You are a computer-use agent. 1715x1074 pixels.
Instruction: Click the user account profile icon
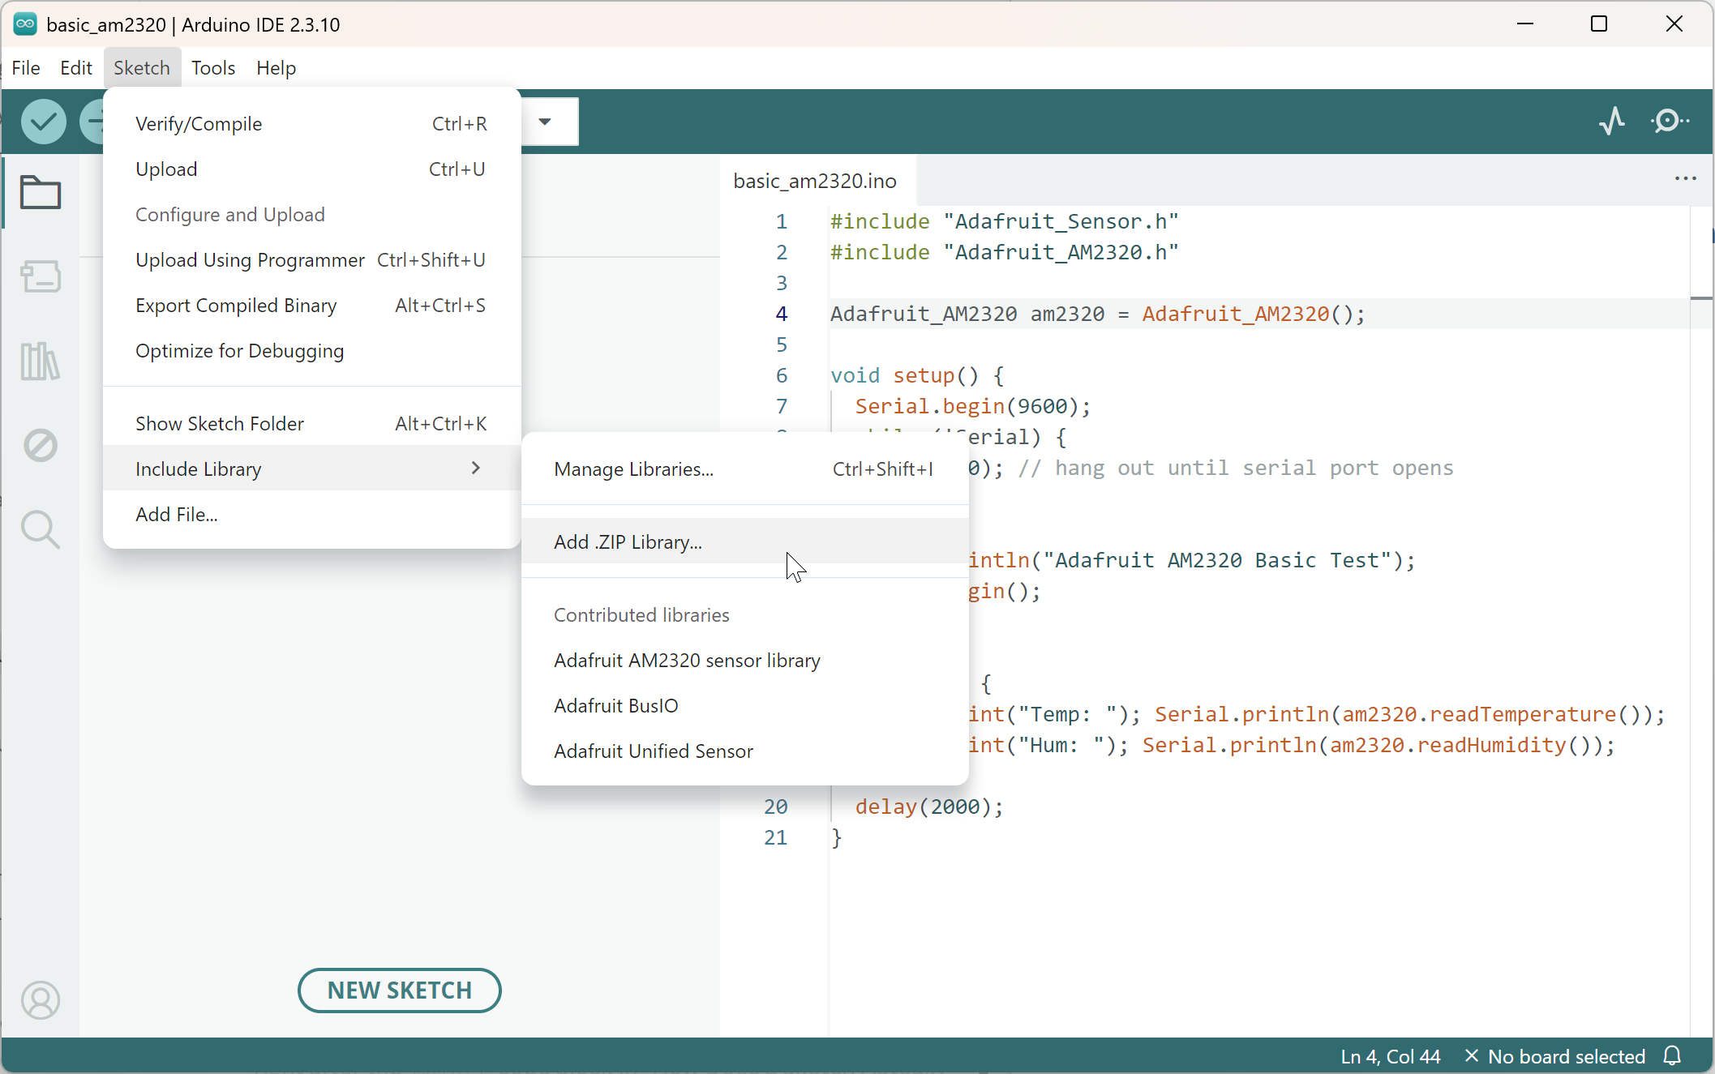pos(40,999)
